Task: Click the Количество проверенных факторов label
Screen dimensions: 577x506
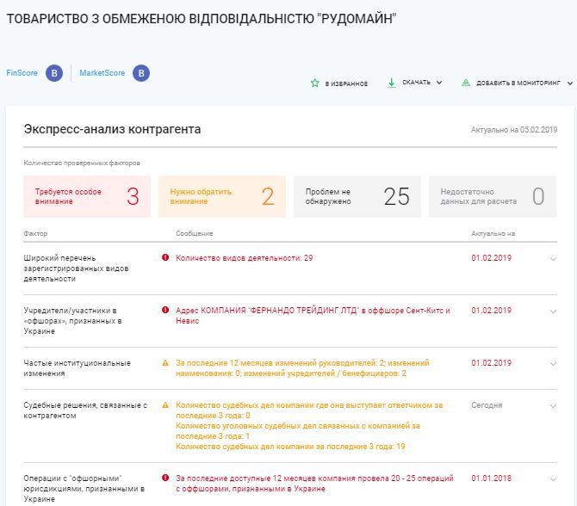Action: coord(82,163)
